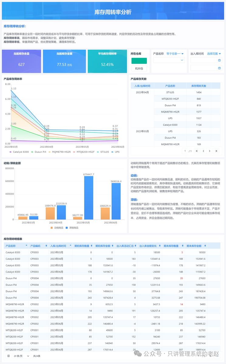This screenshot has height=364, width=226.
Task: Sort detail table by 期初库存金额 column
Action: pyautogui.click(x=112, y=246)
